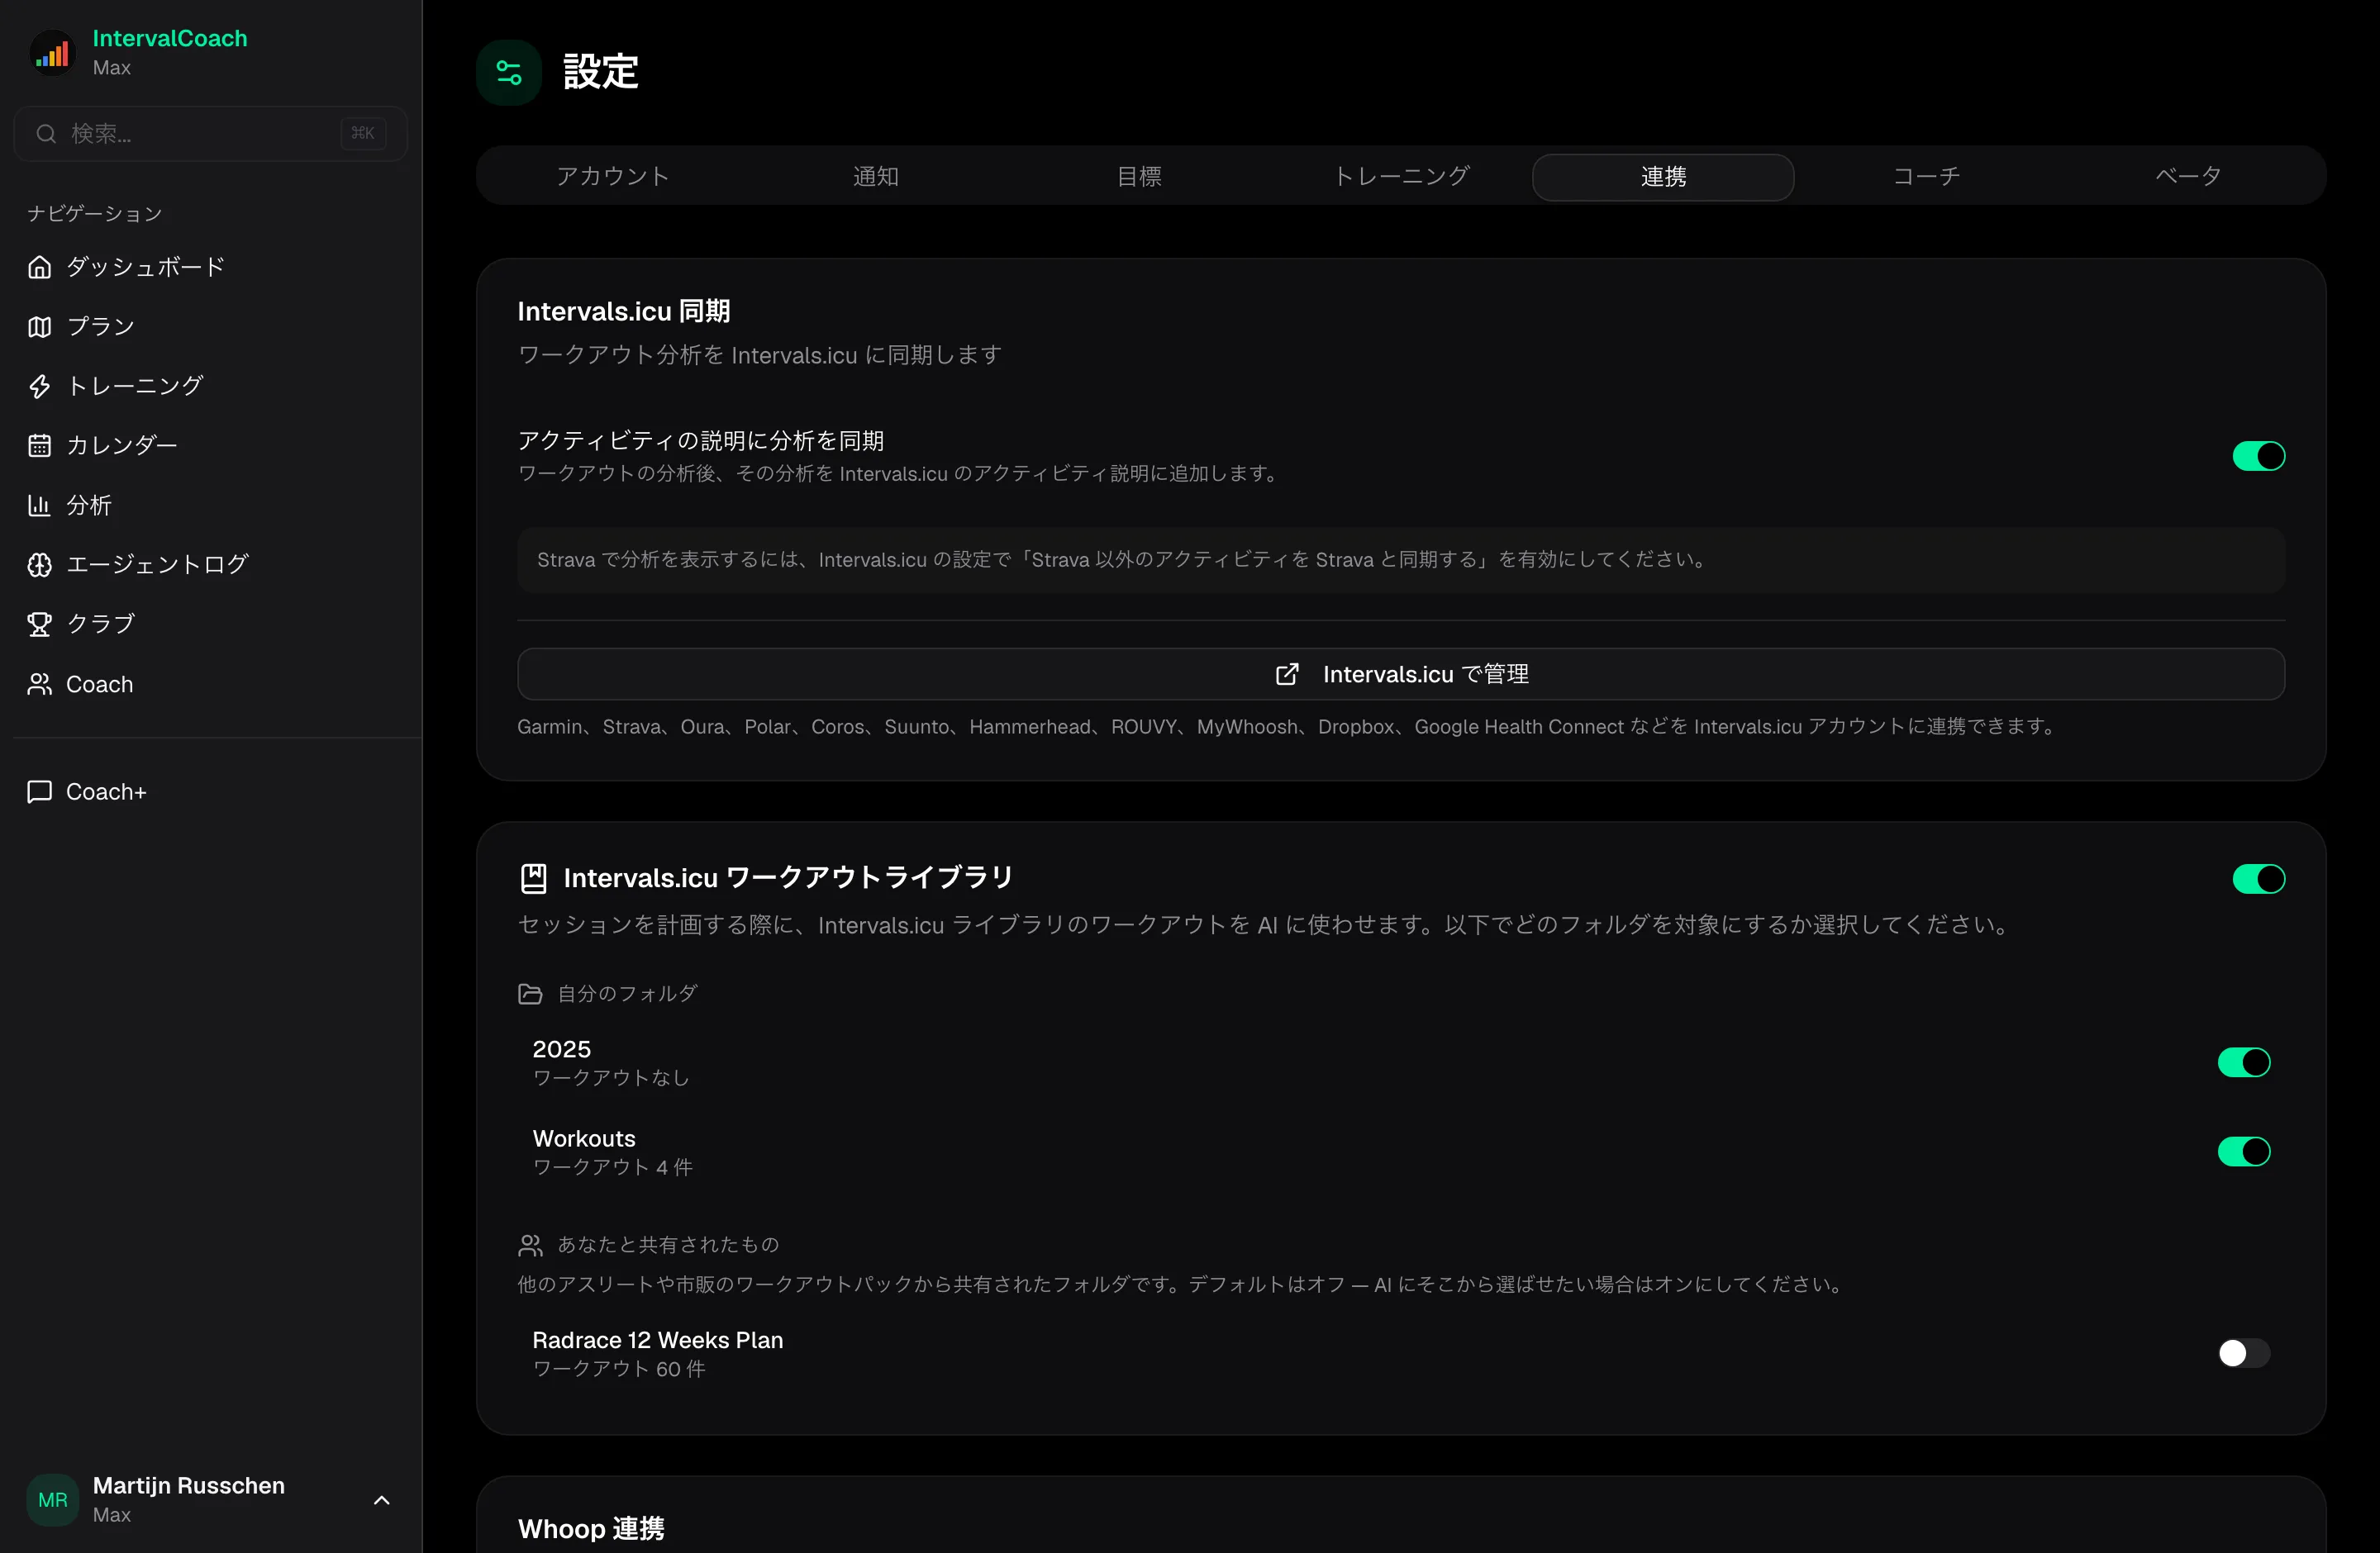Click the IntervalCoach logo icon

click(52, 52)
